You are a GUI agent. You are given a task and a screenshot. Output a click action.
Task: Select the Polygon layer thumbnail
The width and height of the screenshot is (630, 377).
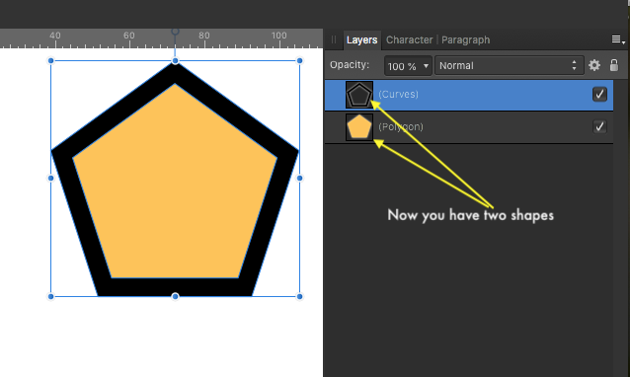tap(359, 127)
